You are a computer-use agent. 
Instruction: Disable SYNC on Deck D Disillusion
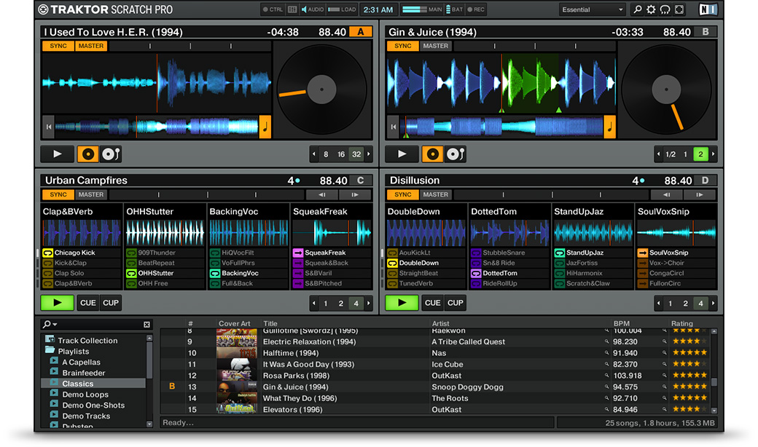coord(403,194)
